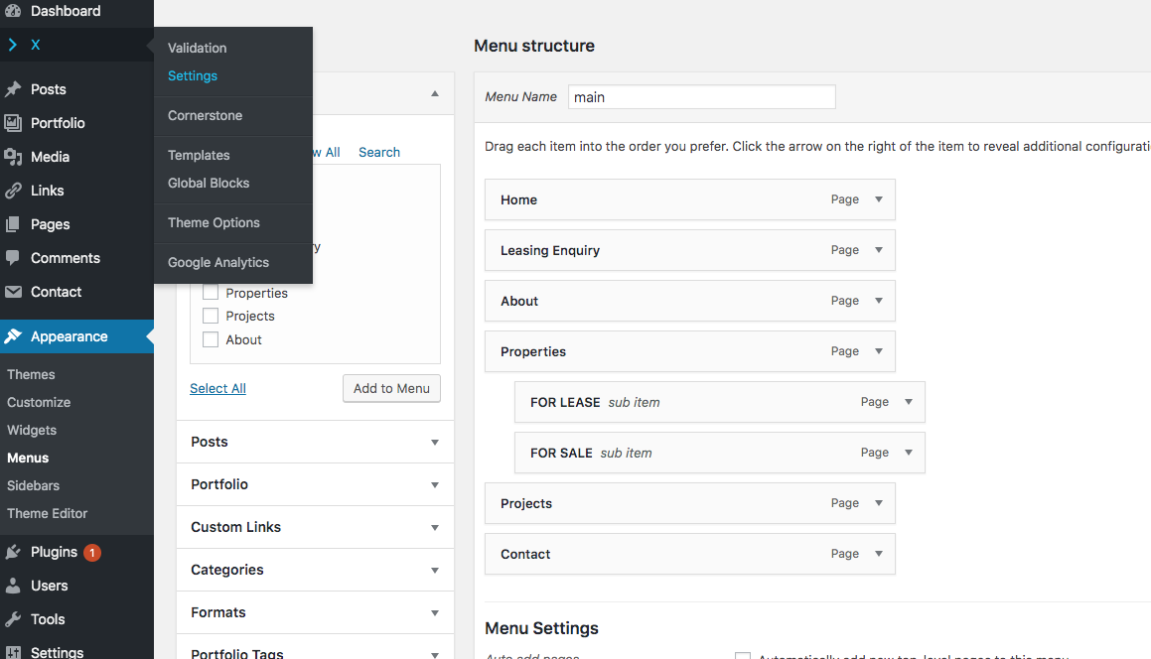The image size is (1151, 659).
Task: Expand the Custom Links panel
Action: coord(435,527)
